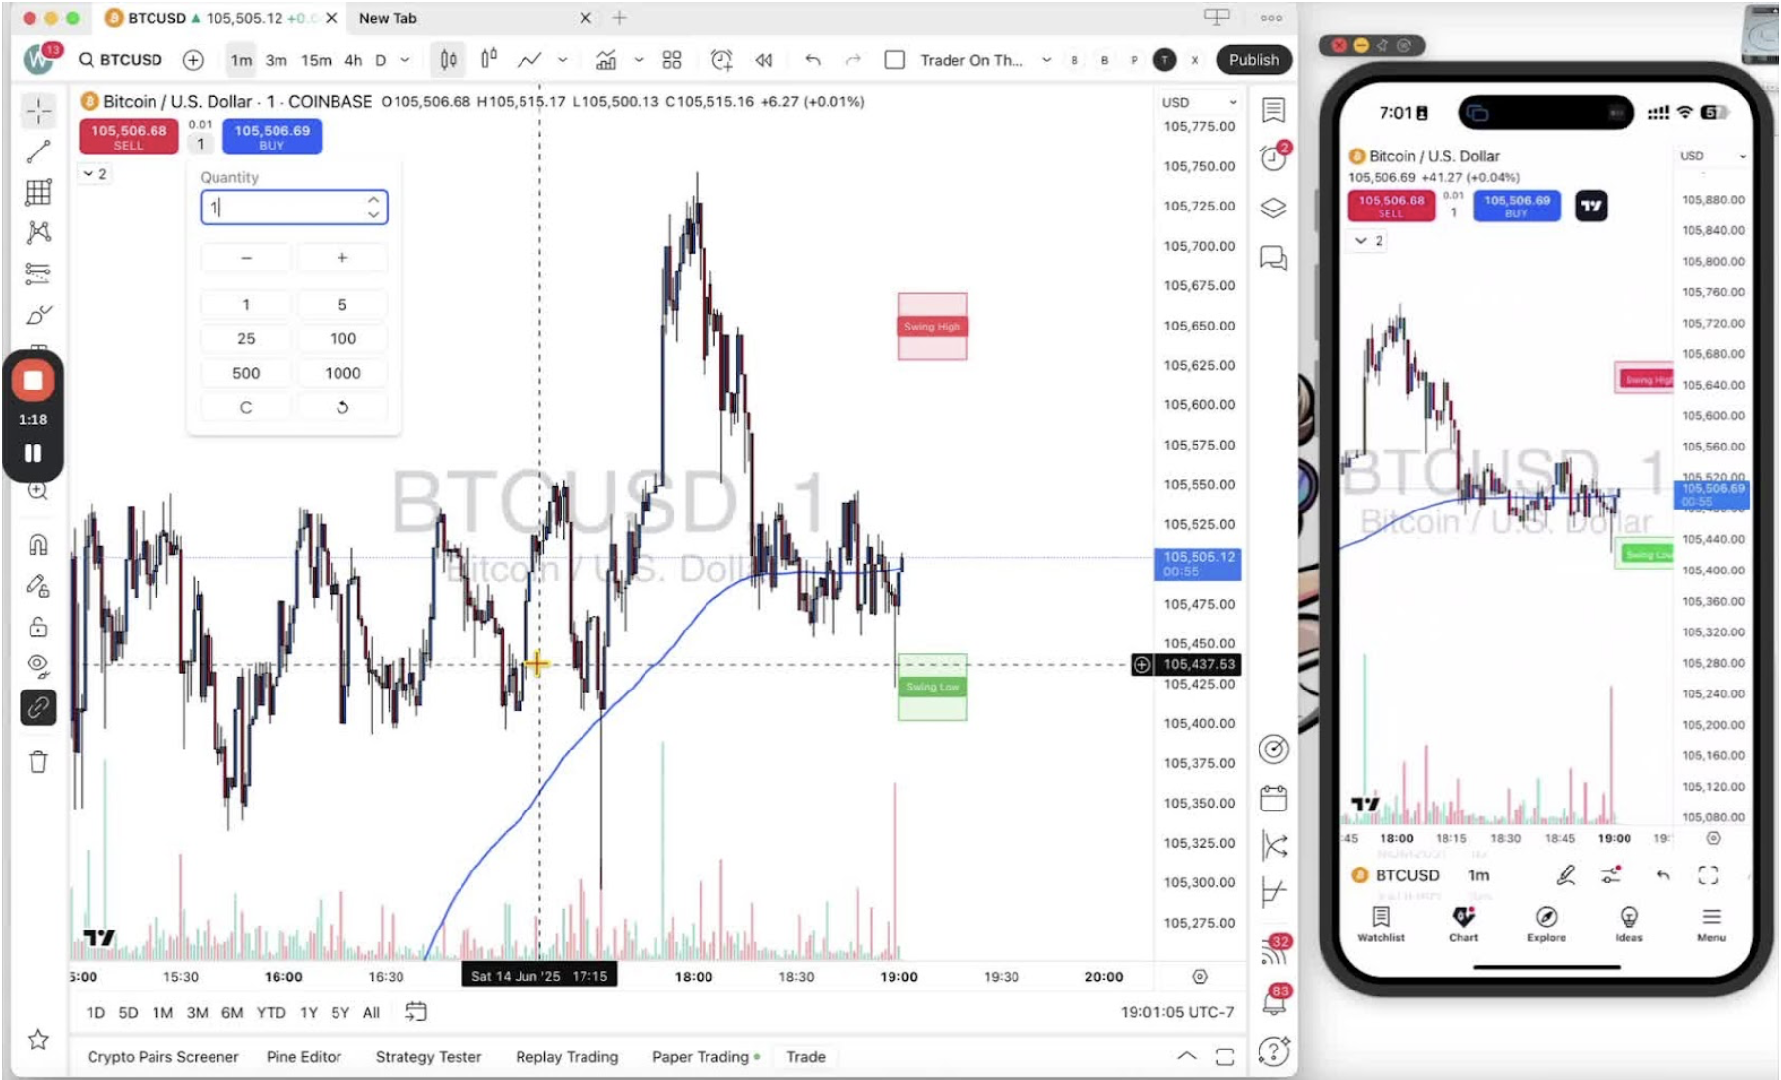Switch to 3m timeframe
The width and height of the screenshot is (1781, 1080).
point(276,60)
